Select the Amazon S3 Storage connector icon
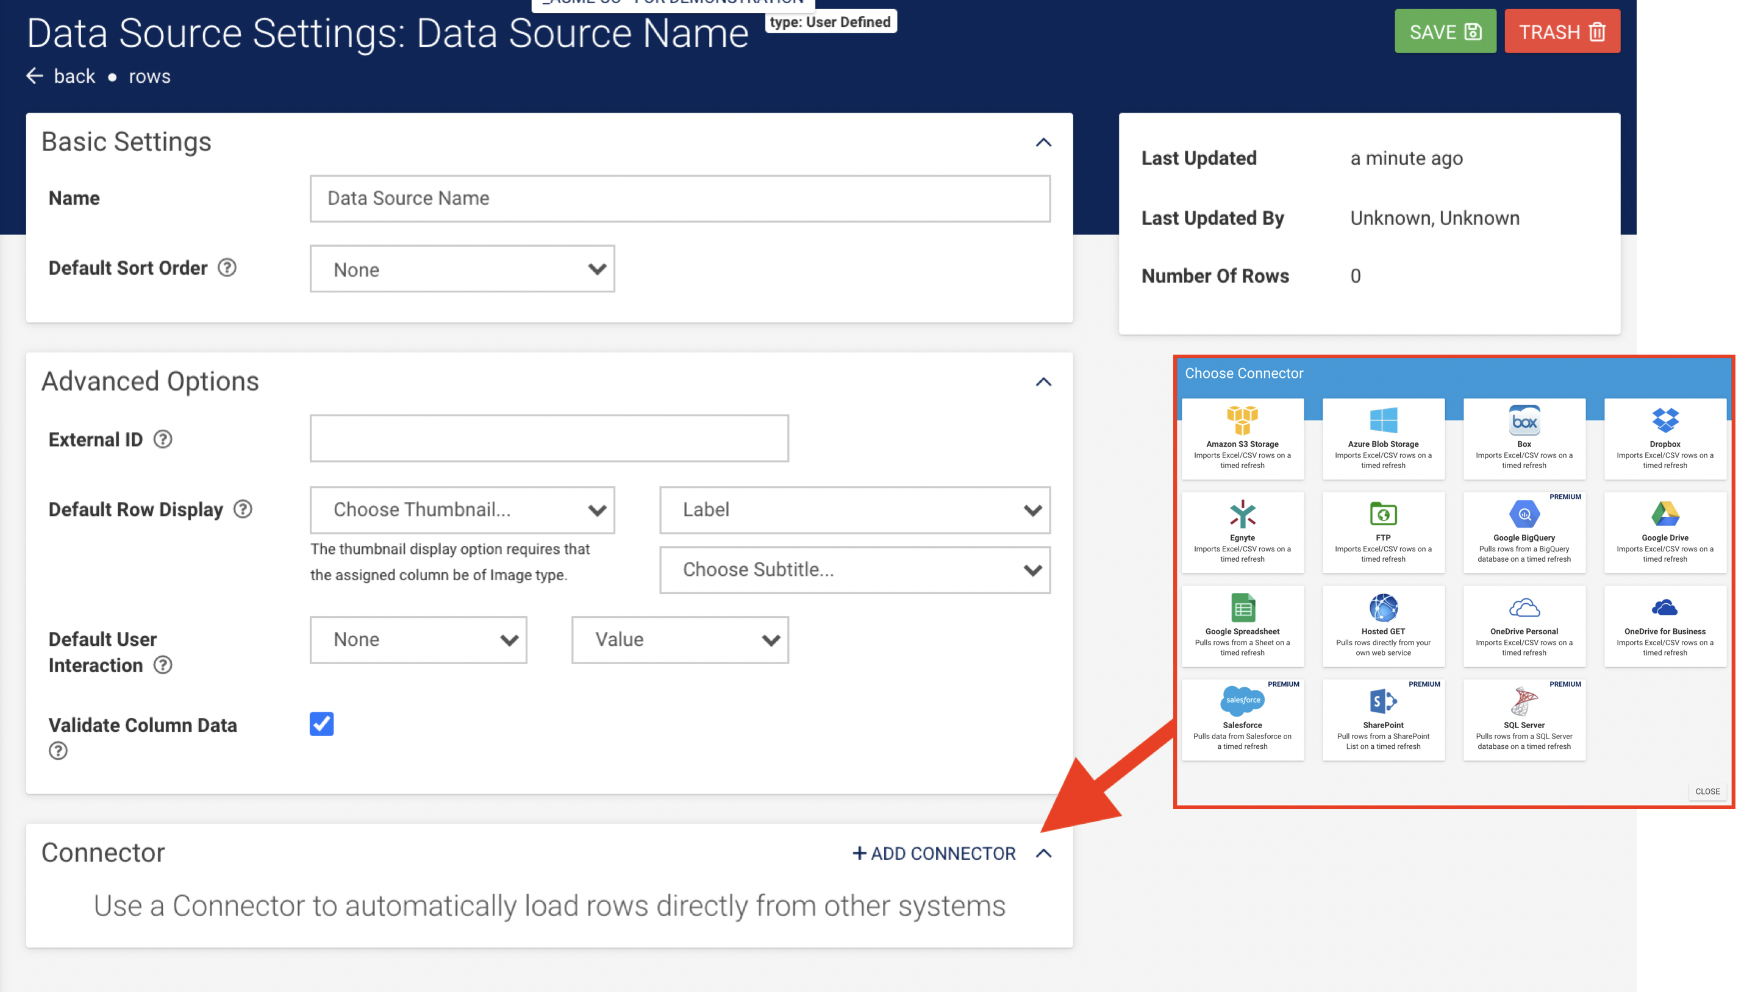The width and height of the screenshot is (1744, 992). pos(1242,420)
